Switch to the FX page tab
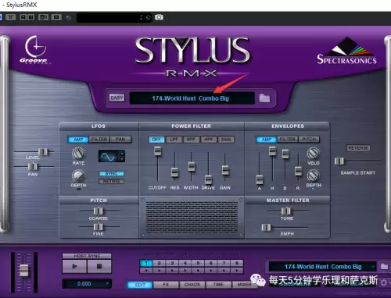The width and height of the screenshot is (391, 298). pos(166,285)
